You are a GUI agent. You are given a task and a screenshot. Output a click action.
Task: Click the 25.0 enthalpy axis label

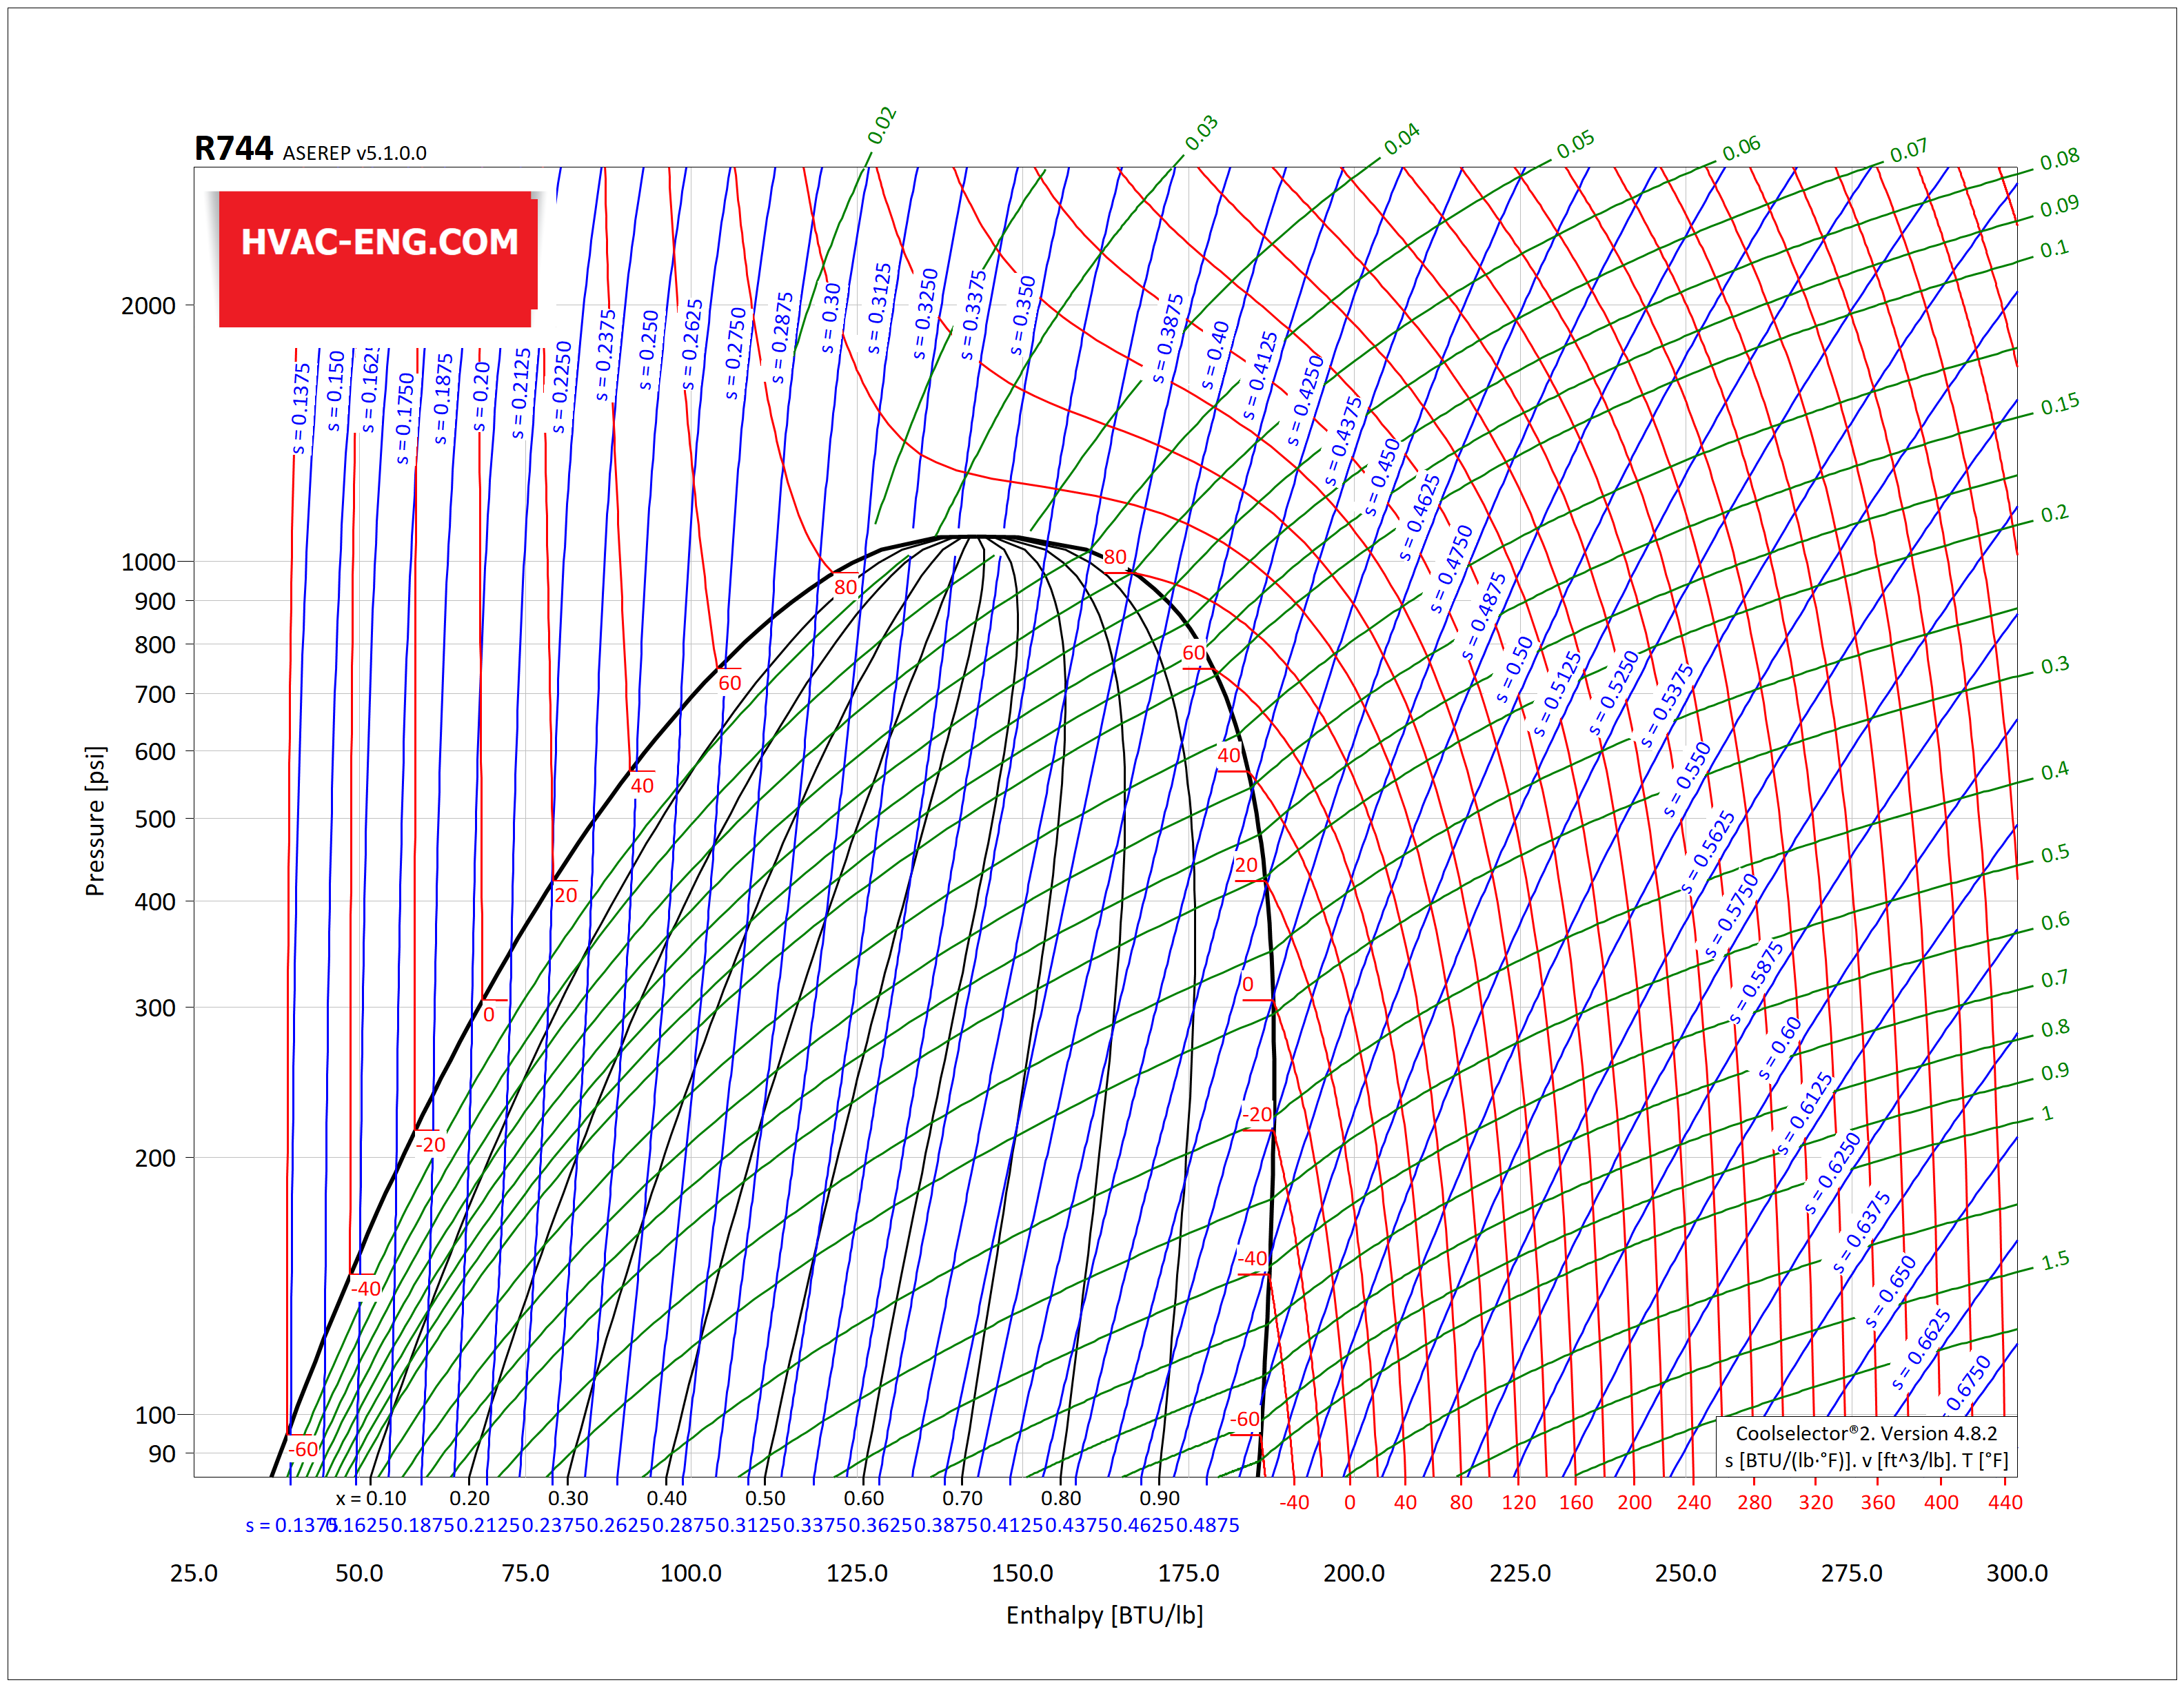coord(194,1573)
